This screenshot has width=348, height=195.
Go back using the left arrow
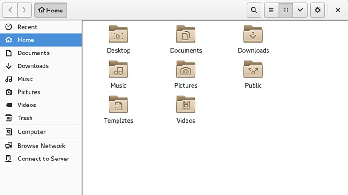tap(11, 10)
